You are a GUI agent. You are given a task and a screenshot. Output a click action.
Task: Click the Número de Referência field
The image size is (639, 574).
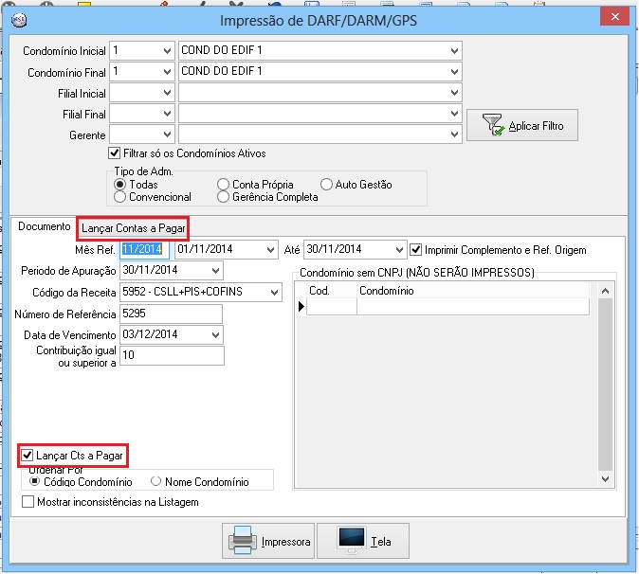pyautogui.click(x=172, y=314)
